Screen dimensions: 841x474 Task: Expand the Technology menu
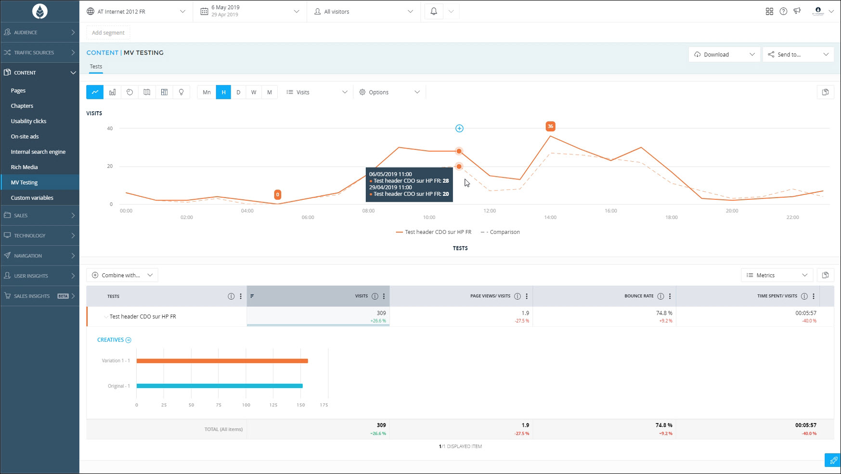40,235
